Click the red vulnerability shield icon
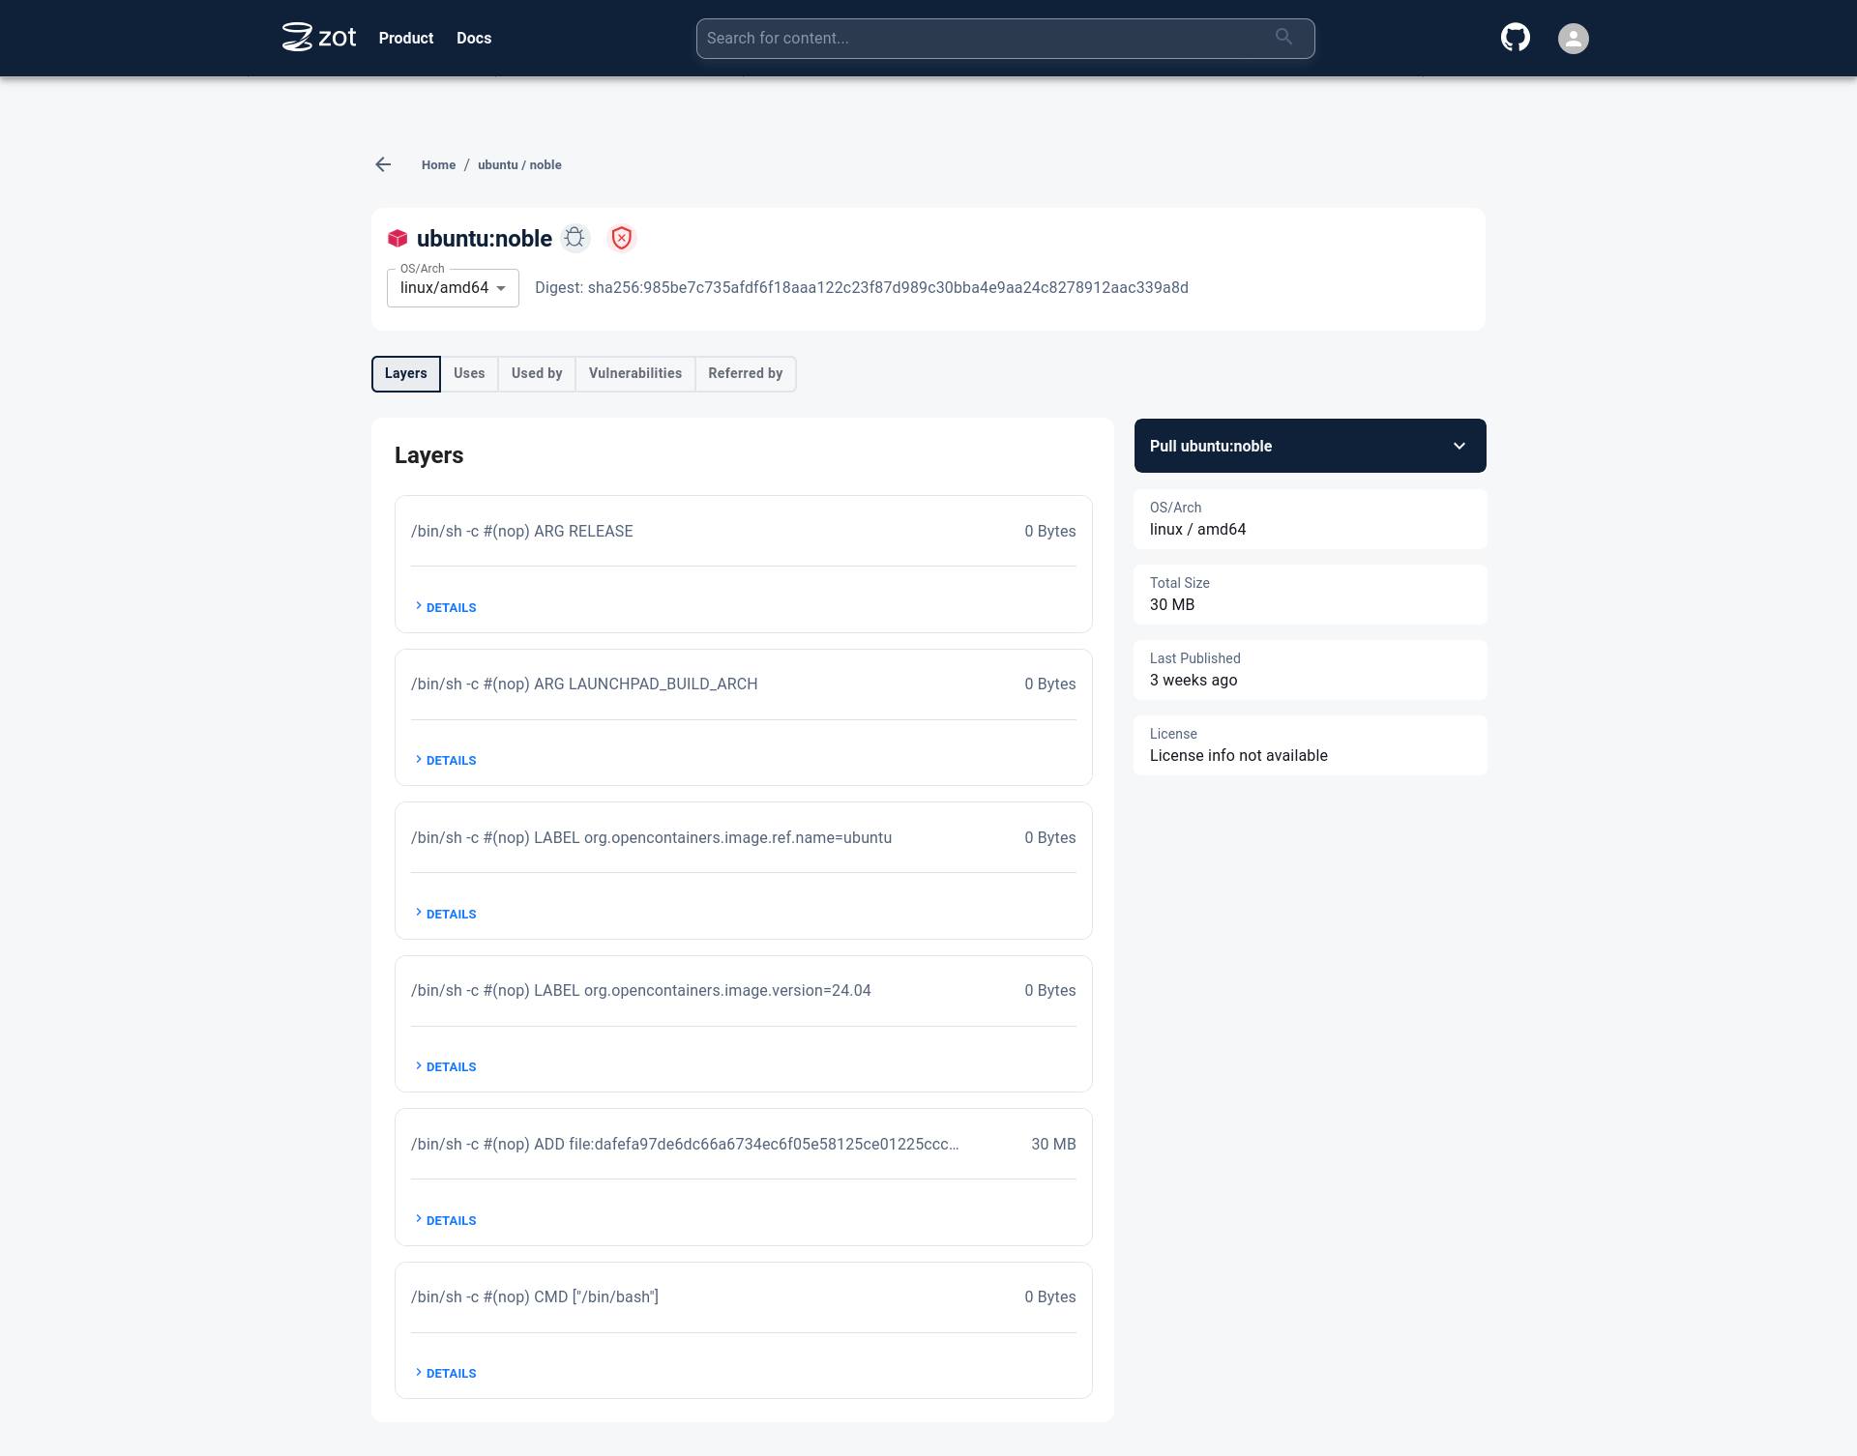Image resolution: width=1857 pixels, height=1456 pixels. click(x=622, y=238)
